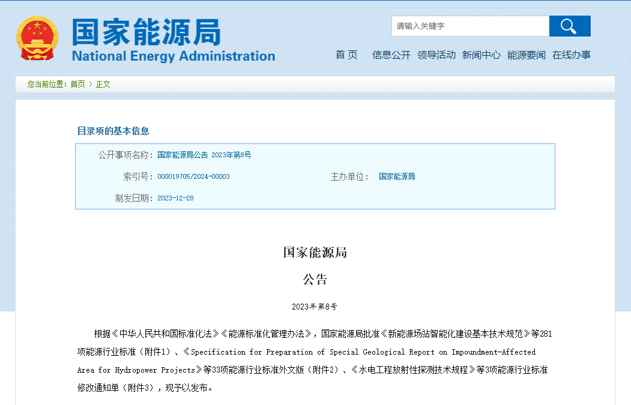Click the 公告 article title
The width and height of the screenshot is (631, 405).
[315, 280]
